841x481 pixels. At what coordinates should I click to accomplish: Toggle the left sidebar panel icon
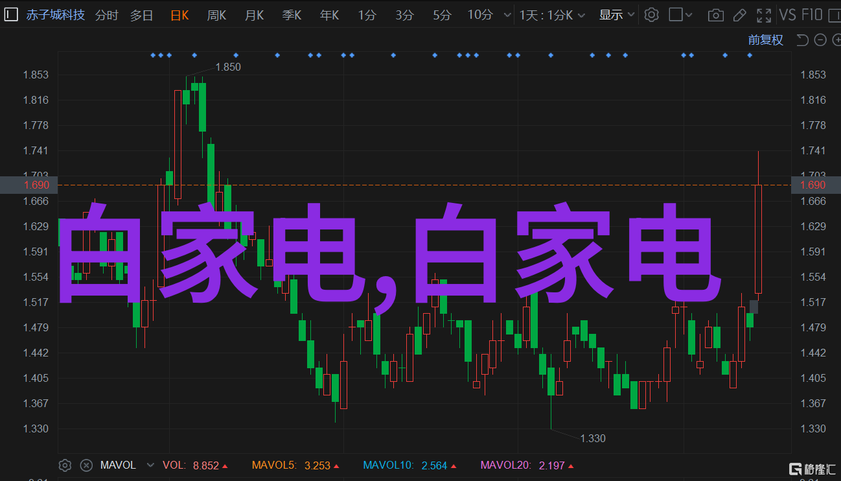pos(11,15)
